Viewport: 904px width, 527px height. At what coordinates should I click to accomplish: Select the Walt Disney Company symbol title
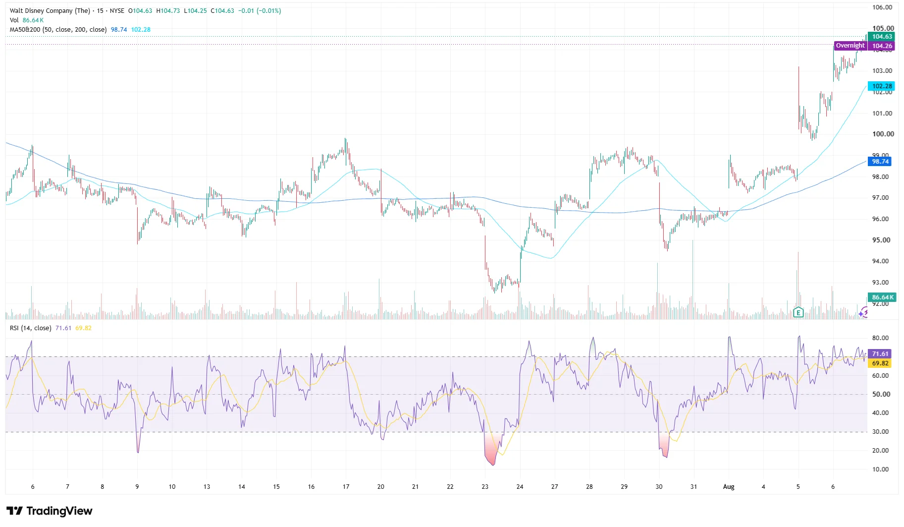click(50, 10)
